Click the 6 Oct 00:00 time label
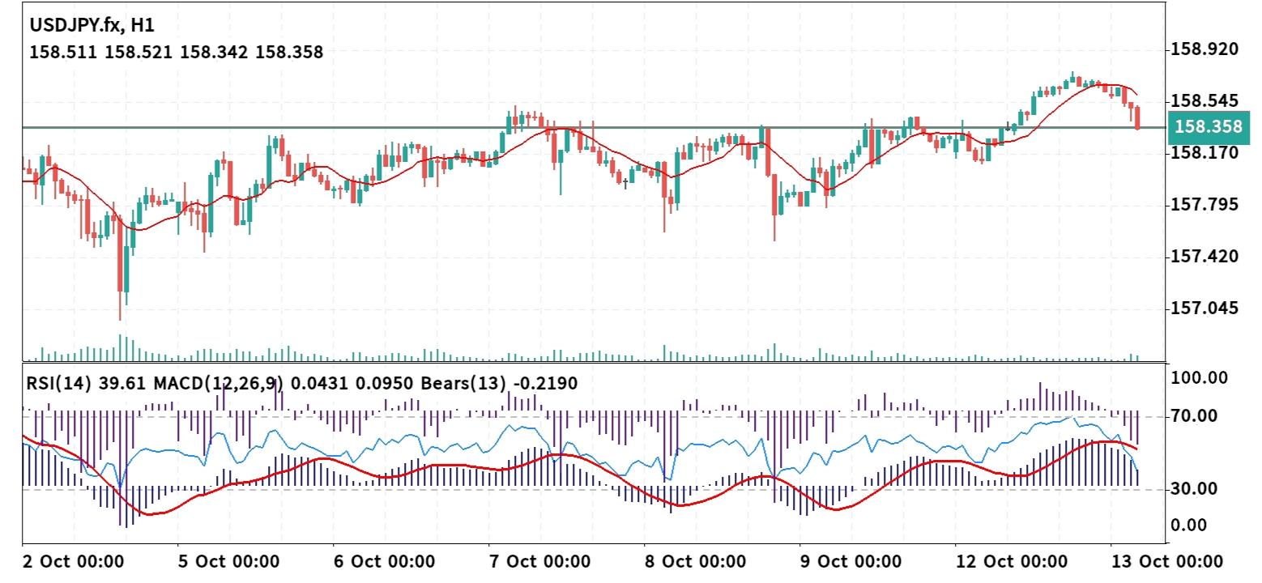 pos(384,562)
